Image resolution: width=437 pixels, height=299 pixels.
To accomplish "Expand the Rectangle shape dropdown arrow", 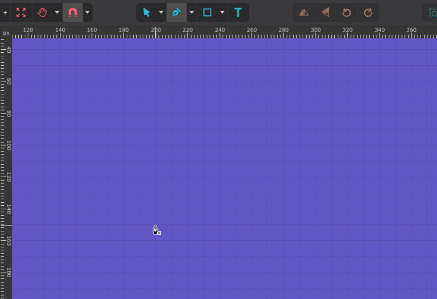I will 222,12.
